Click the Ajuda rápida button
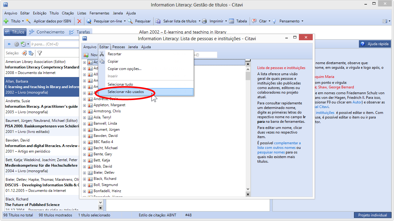Image resolution: width=394 pixels, height=221 pixels. click(375, 44)
